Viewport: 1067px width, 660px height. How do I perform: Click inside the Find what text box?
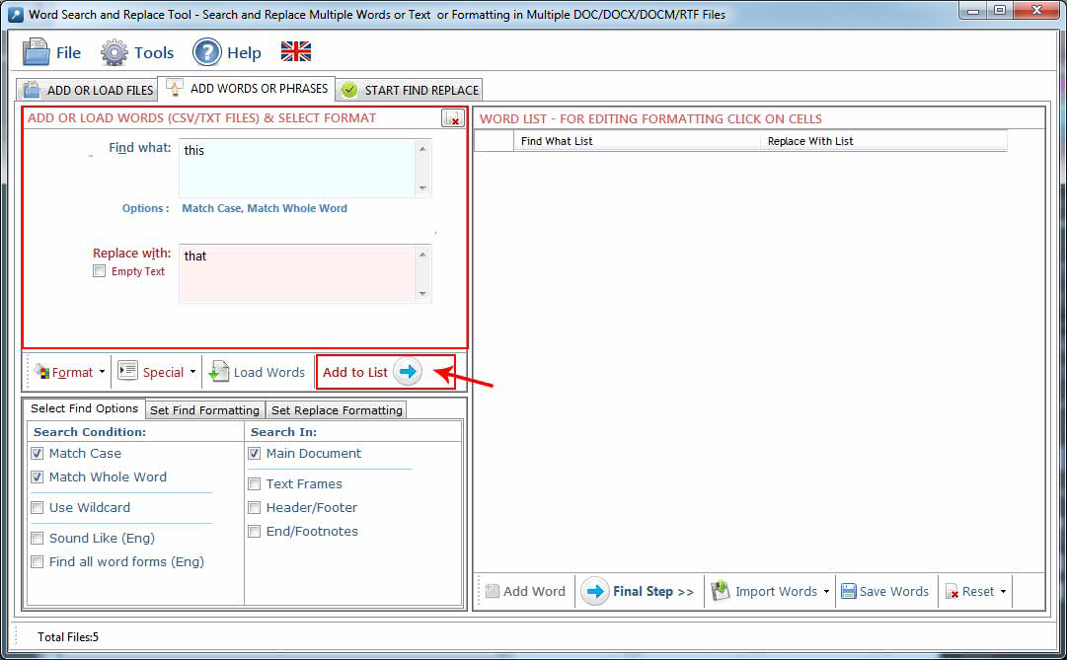point(298,168)
